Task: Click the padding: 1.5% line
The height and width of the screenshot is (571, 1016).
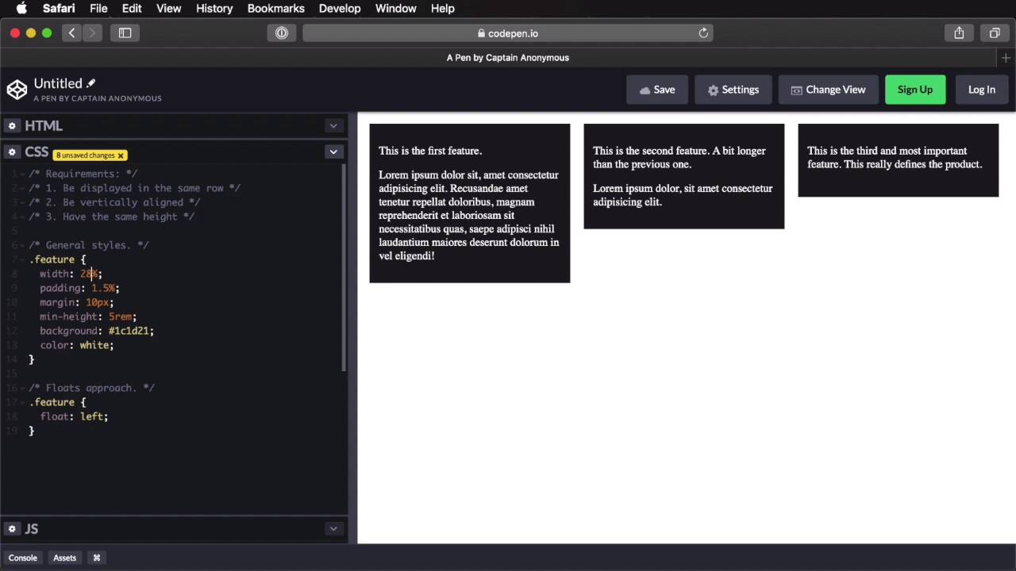Action: [x=79, y=288]
